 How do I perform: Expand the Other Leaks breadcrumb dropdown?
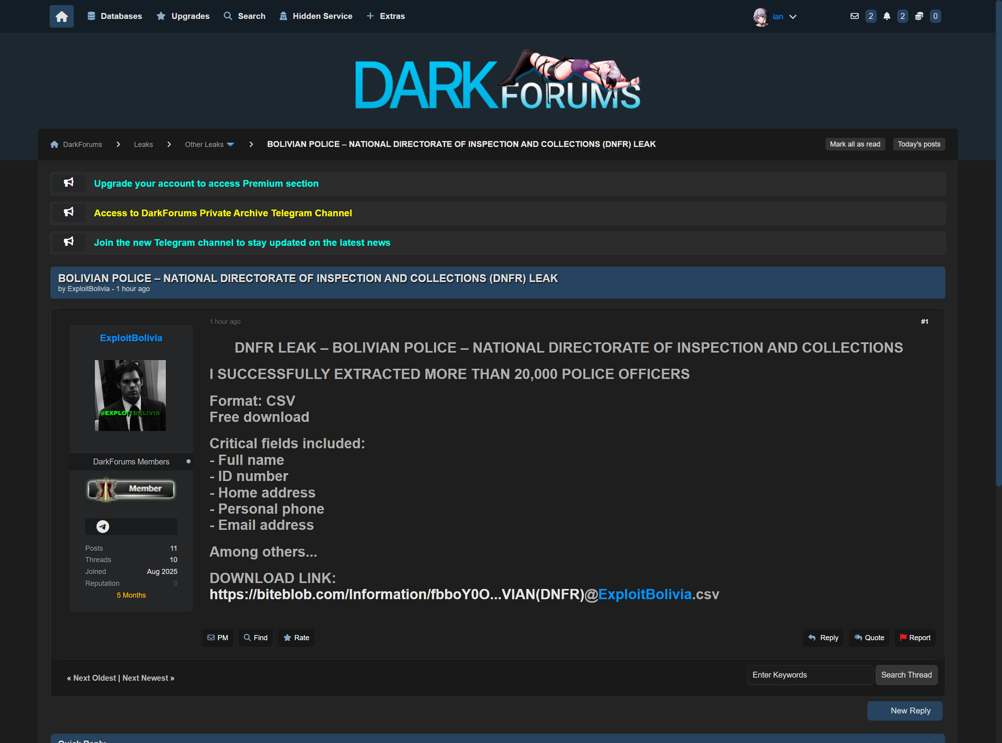230,144
